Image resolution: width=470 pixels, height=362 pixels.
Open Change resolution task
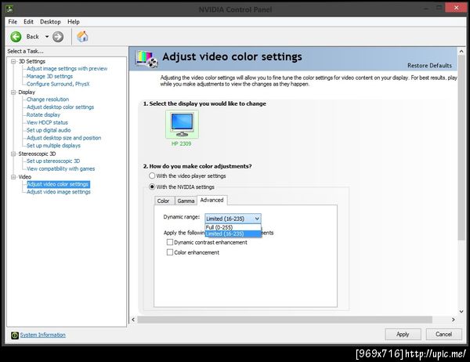pos(48,100)
